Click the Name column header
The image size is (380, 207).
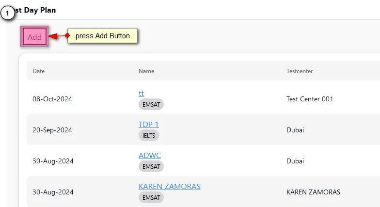tap(146, 71)
